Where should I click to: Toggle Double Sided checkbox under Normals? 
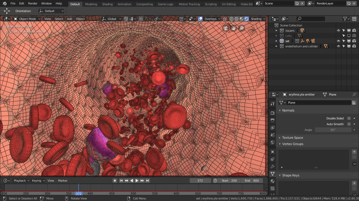tap(349, 118)
